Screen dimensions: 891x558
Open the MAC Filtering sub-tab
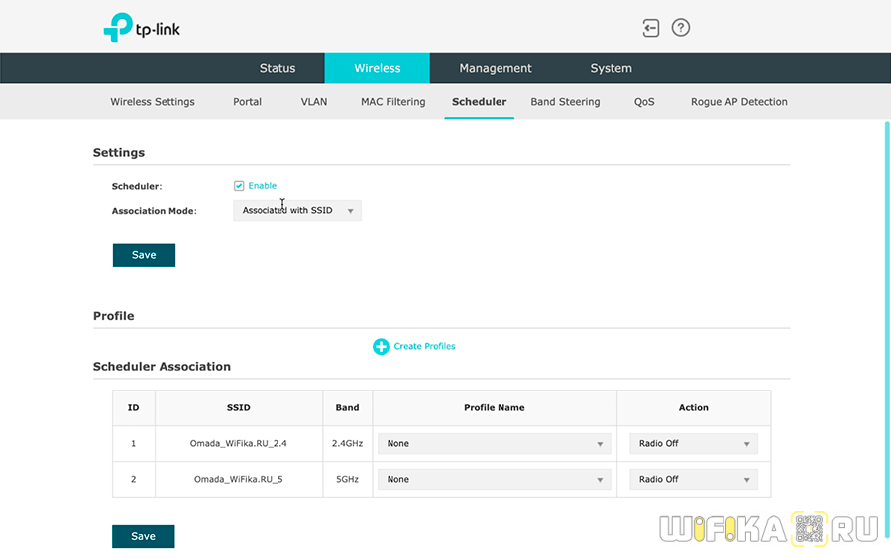click(392, 102)
